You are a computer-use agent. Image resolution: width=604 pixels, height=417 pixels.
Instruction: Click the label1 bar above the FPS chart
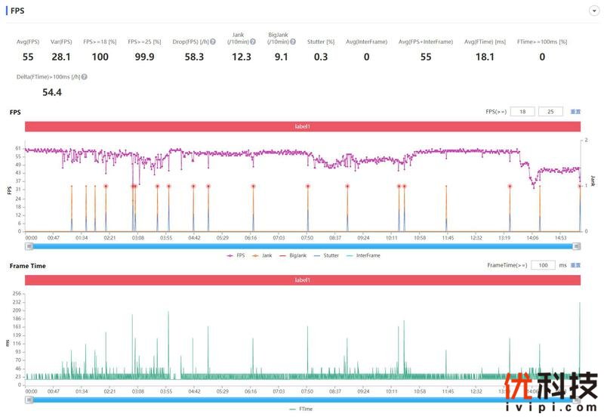[302, 126]
